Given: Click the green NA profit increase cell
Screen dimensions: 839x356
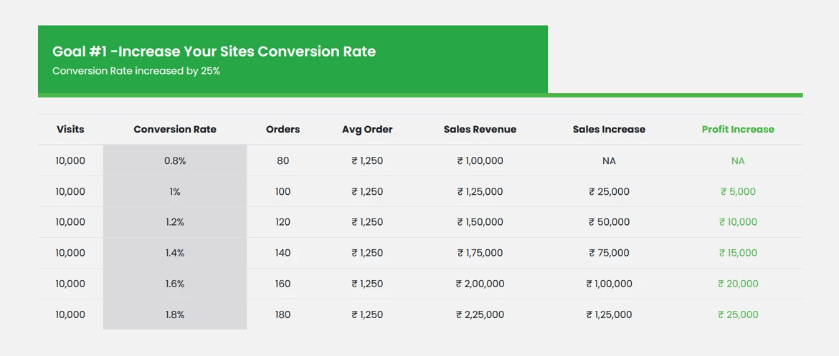Looking at the screenshot, I should click(x=738, y=161).
